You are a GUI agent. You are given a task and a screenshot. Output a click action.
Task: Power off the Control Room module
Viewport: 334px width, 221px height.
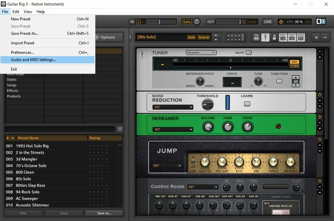tap(320, 181)
